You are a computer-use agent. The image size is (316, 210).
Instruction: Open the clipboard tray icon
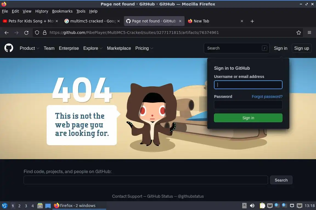coord(262,206)
